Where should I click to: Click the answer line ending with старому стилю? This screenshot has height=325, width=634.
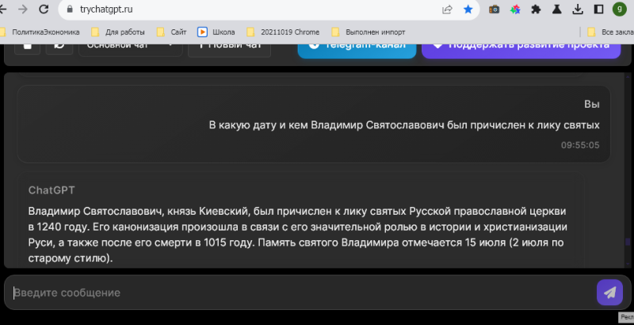pyautogui.click(x=71, y=258)
